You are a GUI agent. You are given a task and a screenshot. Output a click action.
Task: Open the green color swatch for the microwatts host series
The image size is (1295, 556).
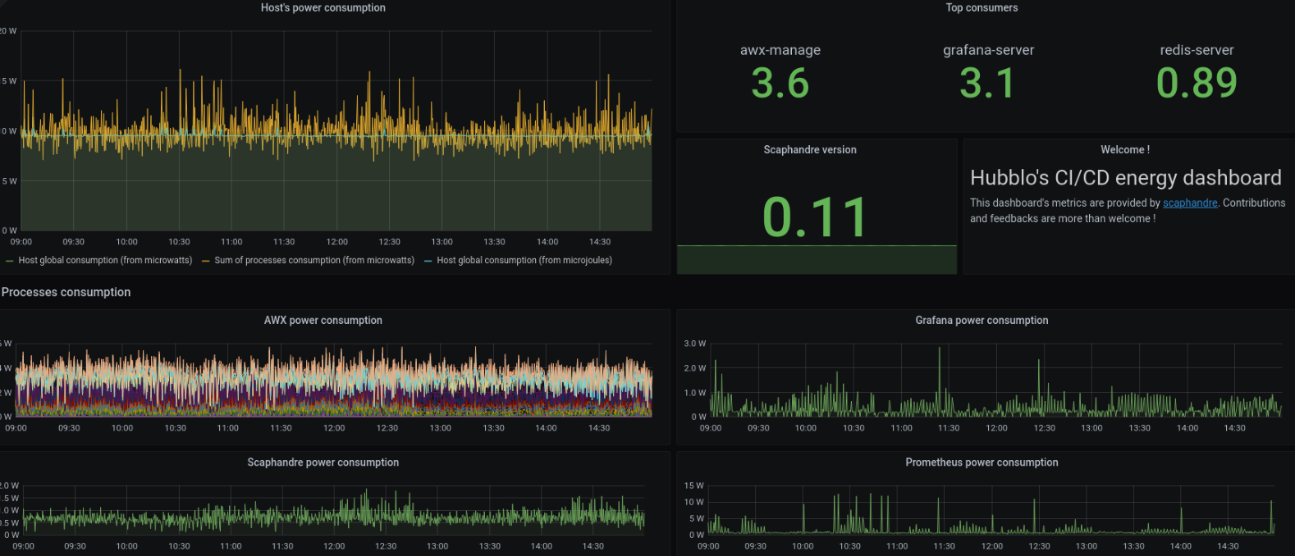point(10,261)
